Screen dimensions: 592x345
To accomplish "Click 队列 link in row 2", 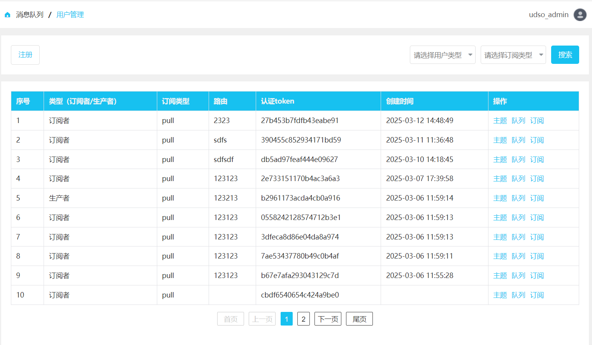I will (518, 140).
